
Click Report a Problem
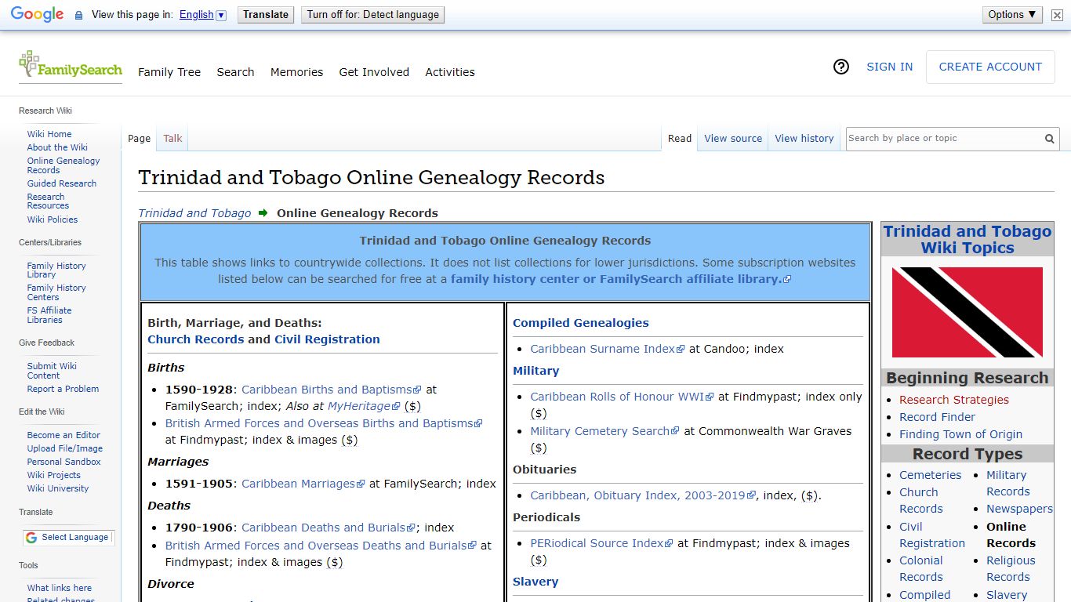coord(63,389)
